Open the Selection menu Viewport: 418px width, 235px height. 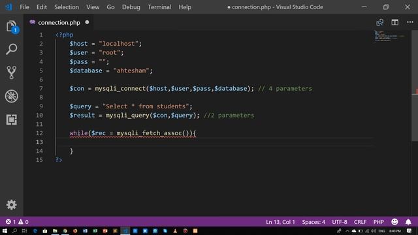(x=67, y=7)
